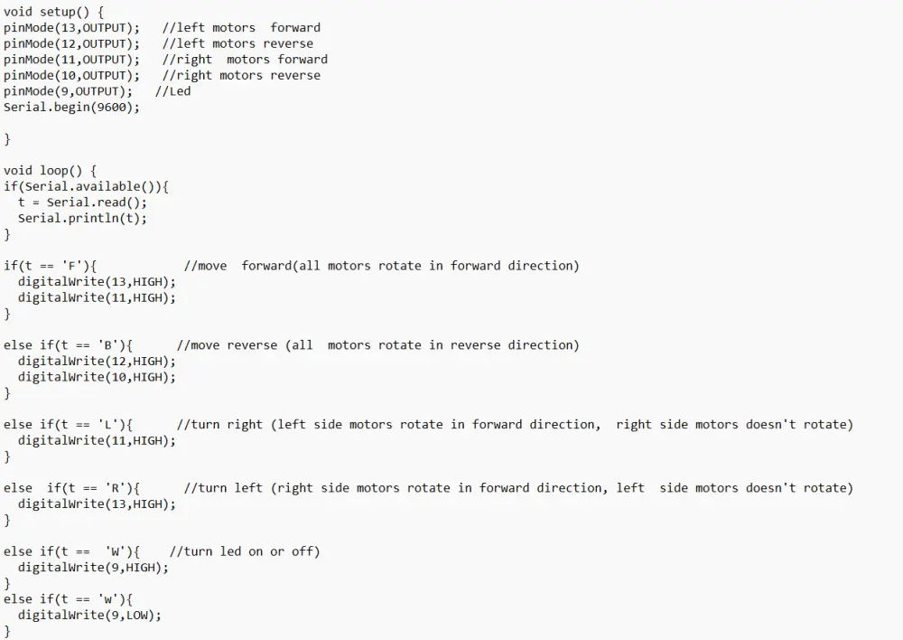Click the '//right motors reverse' comment
This screenshot has width=903, height=640.
click(241, 76)
